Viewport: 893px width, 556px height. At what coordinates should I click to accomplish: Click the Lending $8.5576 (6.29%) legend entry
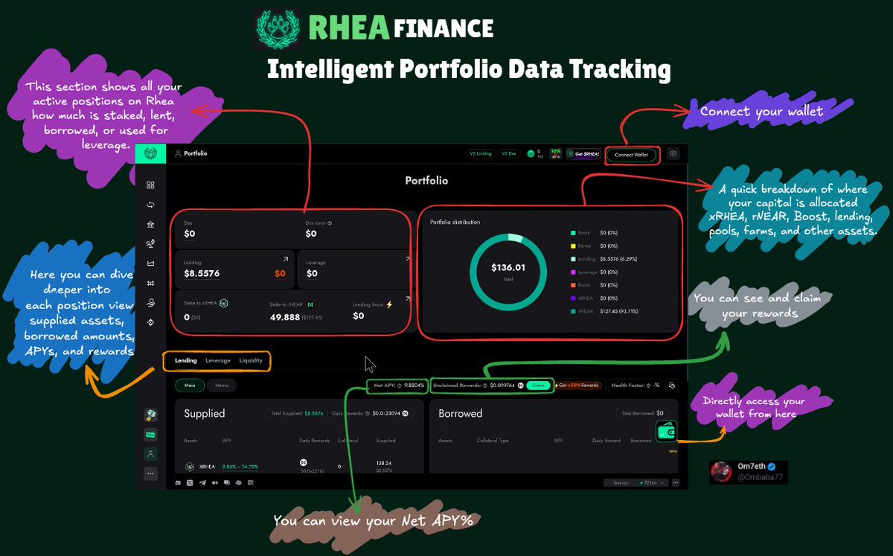(604, 259)
